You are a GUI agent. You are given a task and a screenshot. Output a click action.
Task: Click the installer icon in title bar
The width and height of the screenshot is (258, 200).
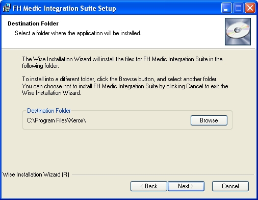pos(7,8)
